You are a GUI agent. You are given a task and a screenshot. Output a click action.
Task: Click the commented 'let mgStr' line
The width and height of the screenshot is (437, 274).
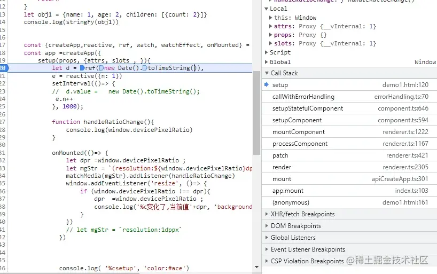coord(124,230)
